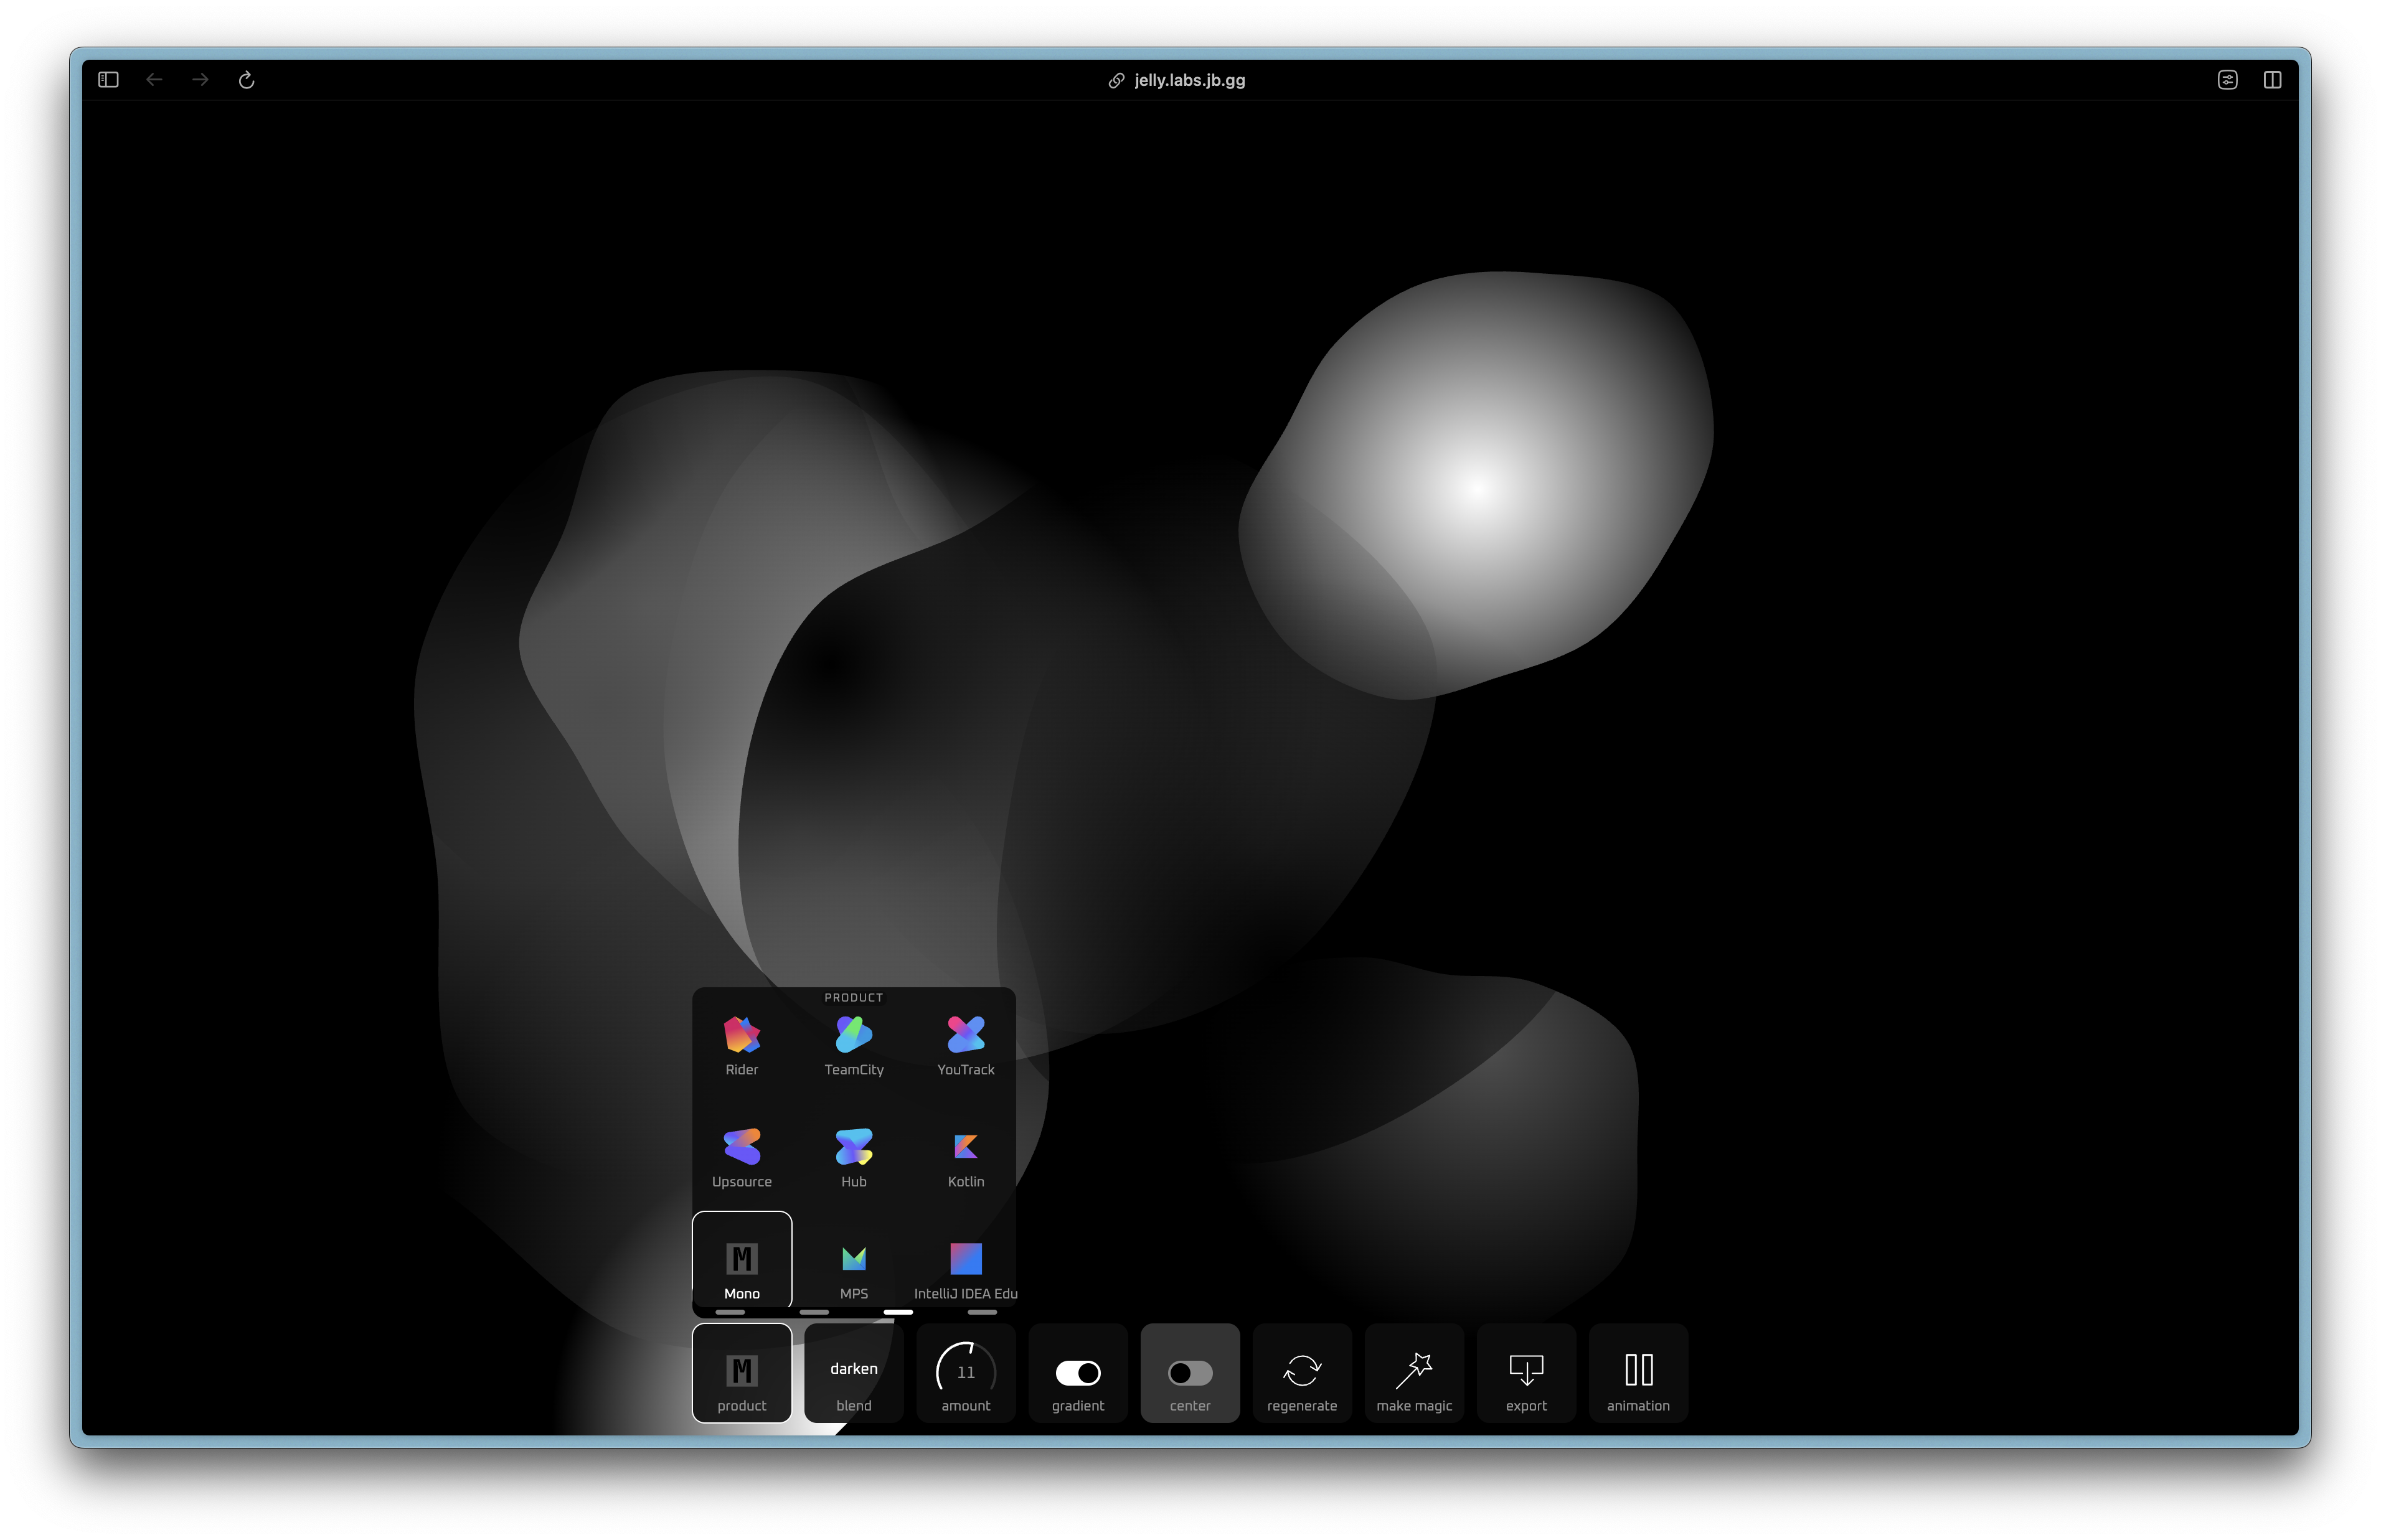Open the product picker dropdown
The height and width of the screenshot is (1540, 2381).
[741, 1372]
